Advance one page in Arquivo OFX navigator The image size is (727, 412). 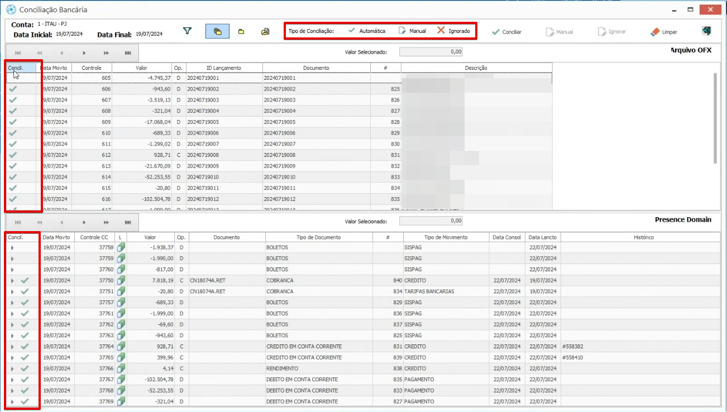(106, 53)
